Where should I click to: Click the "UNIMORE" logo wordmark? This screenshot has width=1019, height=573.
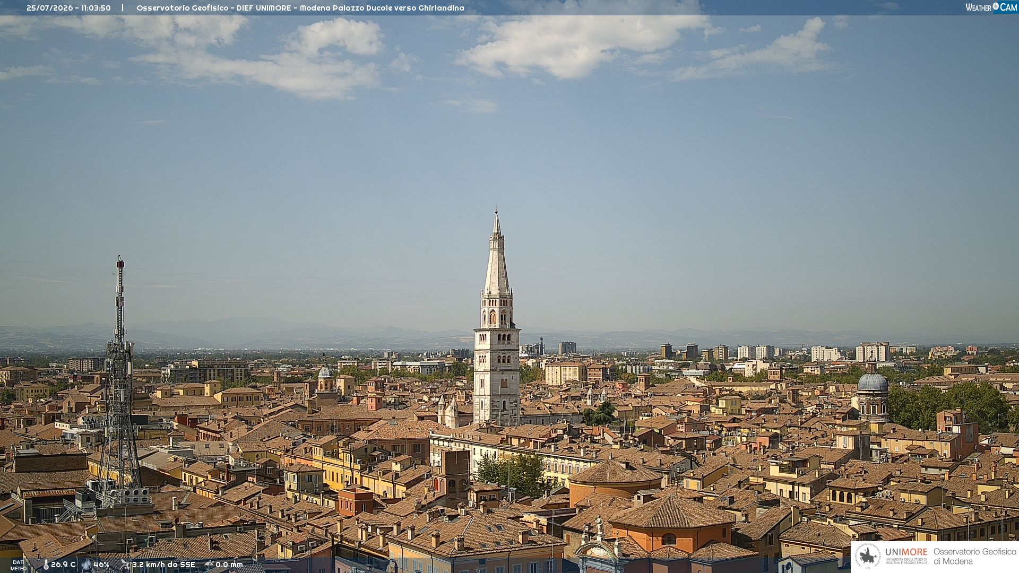pos(906,552)
